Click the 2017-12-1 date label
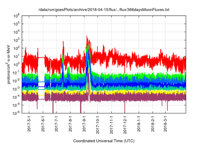 tap(125, 125)
